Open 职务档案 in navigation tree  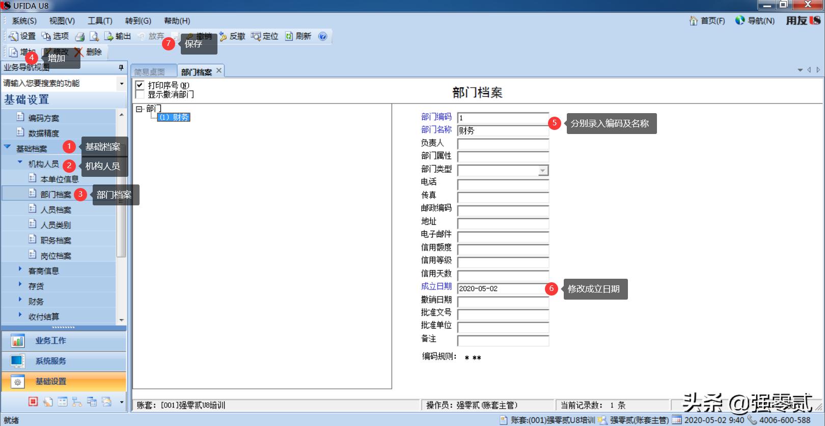(56, 241)
